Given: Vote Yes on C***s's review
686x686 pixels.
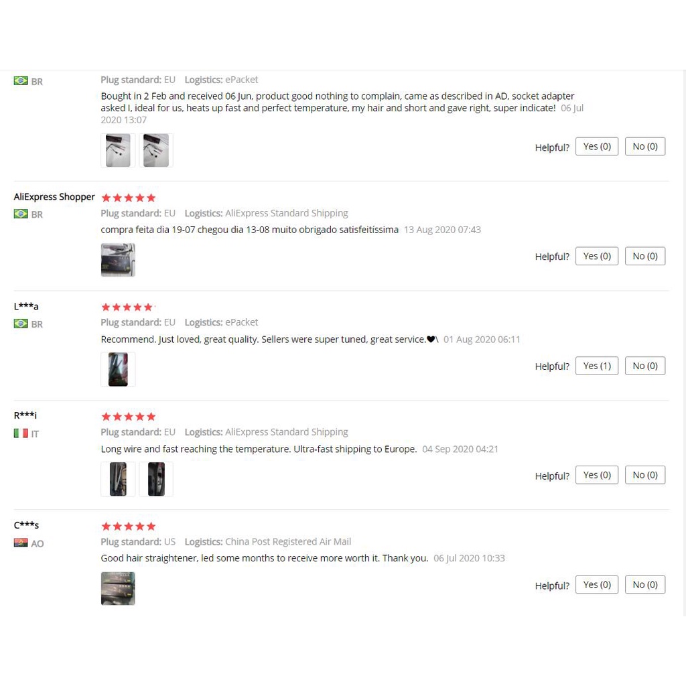Looking at the screenshot, I should click(597, 584).
